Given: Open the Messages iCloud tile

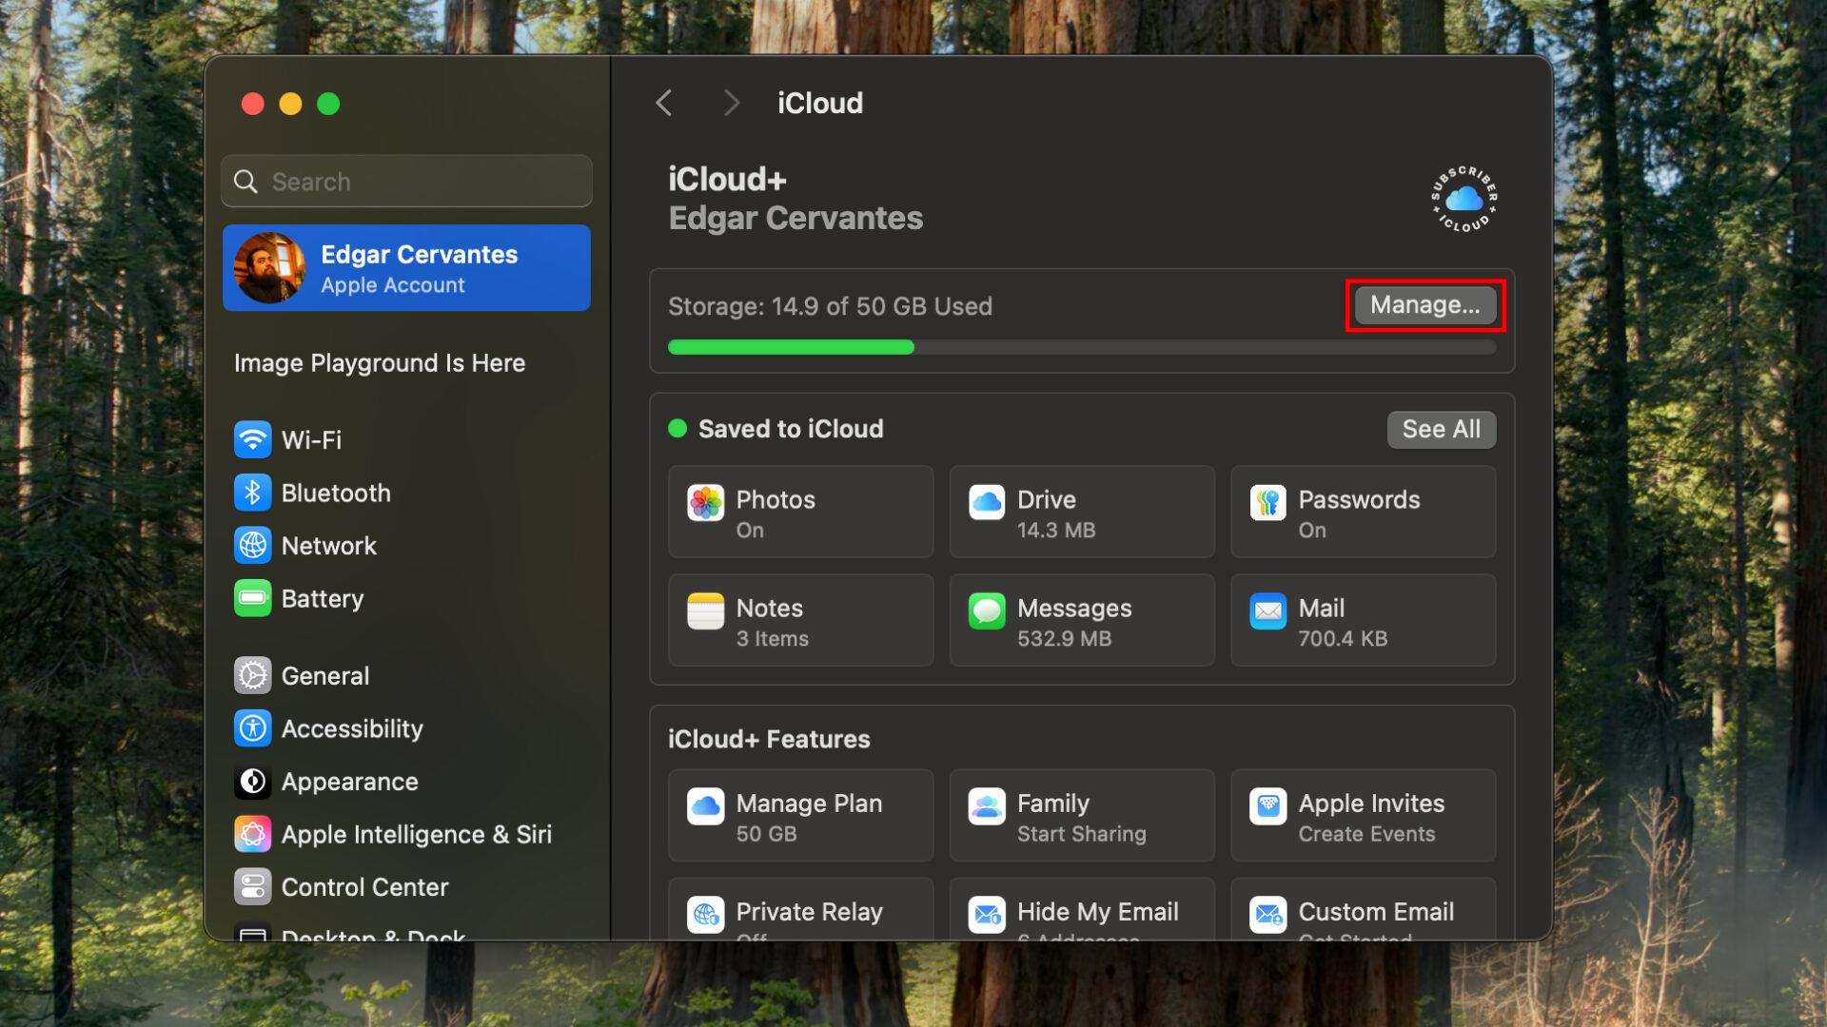Looking at the screenshot, I should click(1081, 621).
